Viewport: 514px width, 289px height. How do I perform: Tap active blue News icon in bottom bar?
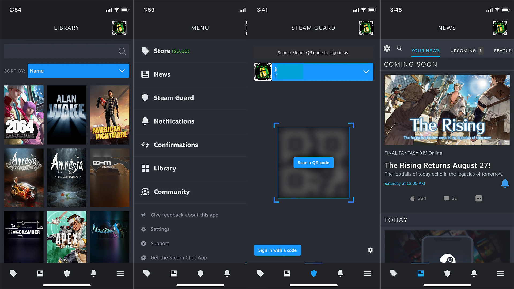[x=421, y=273]
